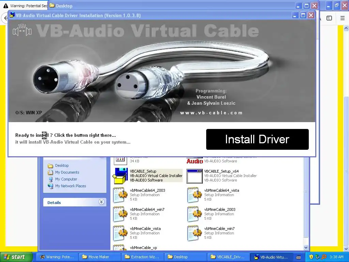
Task: Click the VBCABLE_Setup_x64 installer icon
Action: click(195, 176)
